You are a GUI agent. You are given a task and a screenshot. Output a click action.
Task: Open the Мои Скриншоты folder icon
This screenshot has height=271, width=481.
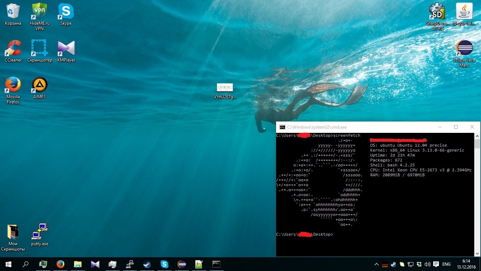click(x=13, y=237)
